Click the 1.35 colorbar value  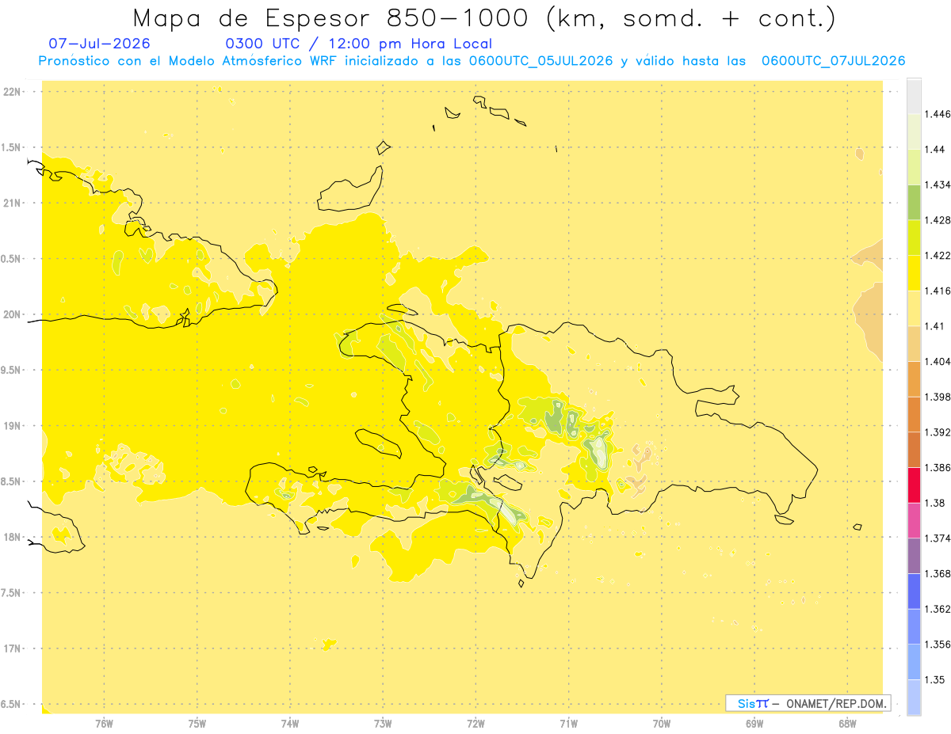[x=935, y=679]
